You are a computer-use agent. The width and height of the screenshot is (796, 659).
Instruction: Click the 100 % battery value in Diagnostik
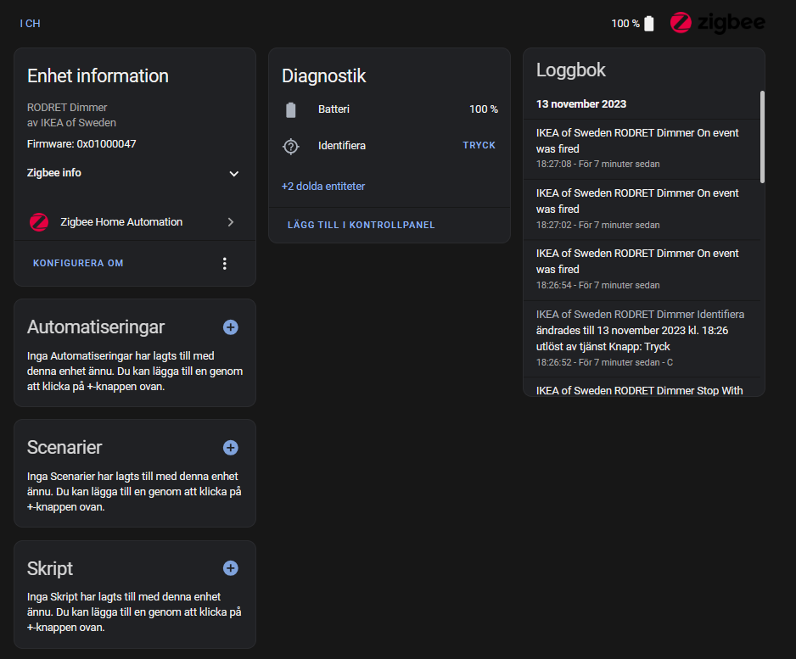tap(484, 109)
